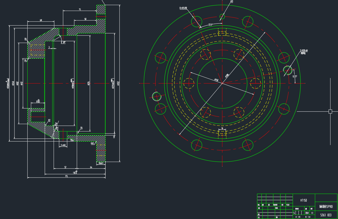Select the 30° chamfer angle dimension
Screen dimensions: 338x219
(x=64, y=42)
